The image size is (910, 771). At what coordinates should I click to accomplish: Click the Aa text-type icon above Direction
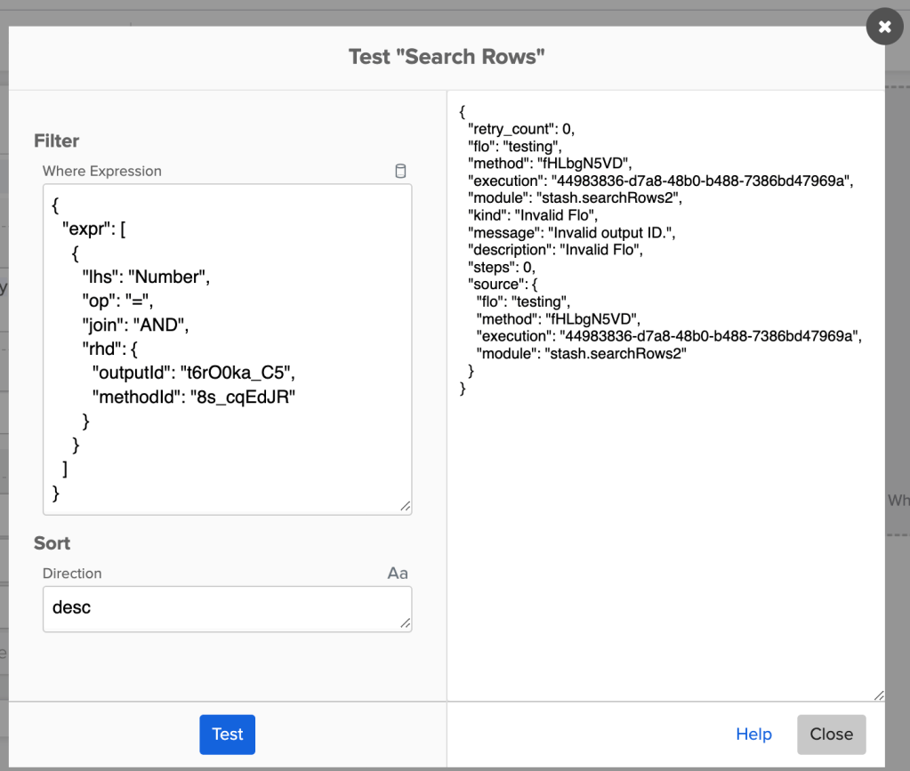(398, 573)
